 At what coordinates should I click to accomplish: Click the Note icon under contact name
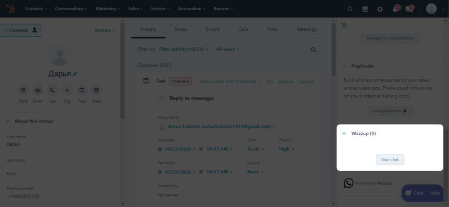pyautogui.click(x=23, y=91)
